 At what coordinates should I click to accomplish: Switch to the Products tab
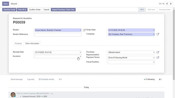click(18, 44)
